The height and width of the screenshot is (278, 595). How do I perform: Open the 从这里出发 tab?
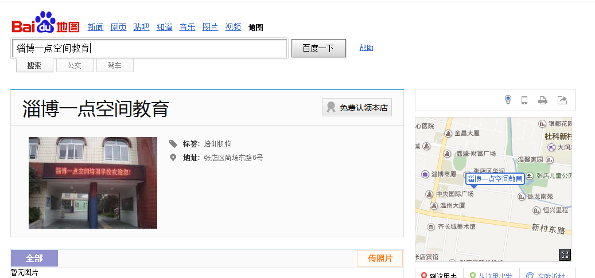tap(490, 273)
